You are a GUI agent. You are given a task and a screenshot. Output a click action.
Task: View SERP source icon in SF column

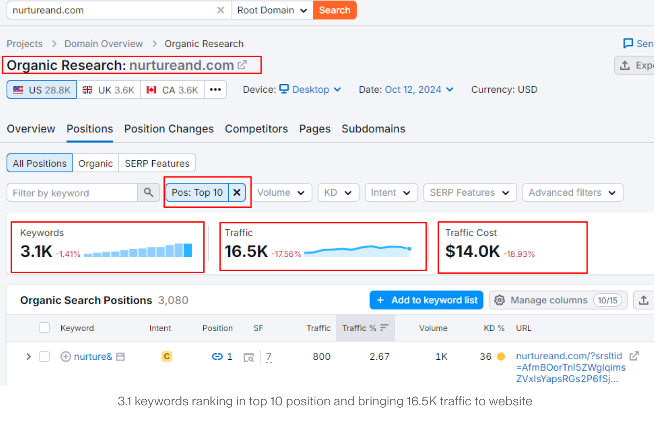pyautogui.click(x=249, y=357)
